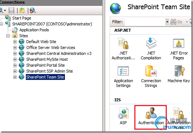
Task: Click inside the Filter text field
Action: tap(145, 22)
